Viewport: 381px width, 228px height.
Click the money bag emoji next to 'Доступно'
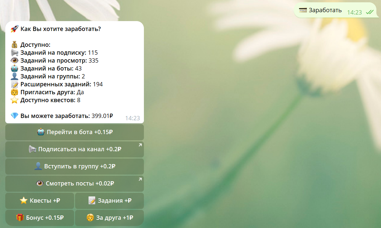coord(14,45)
